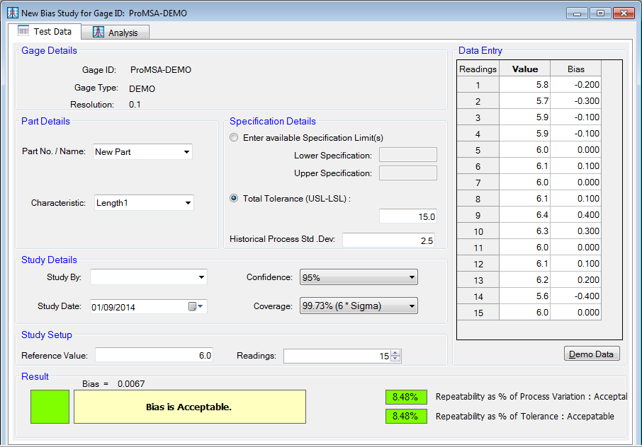Open the Study Date calendar picker icon

[x=195, y=307]
